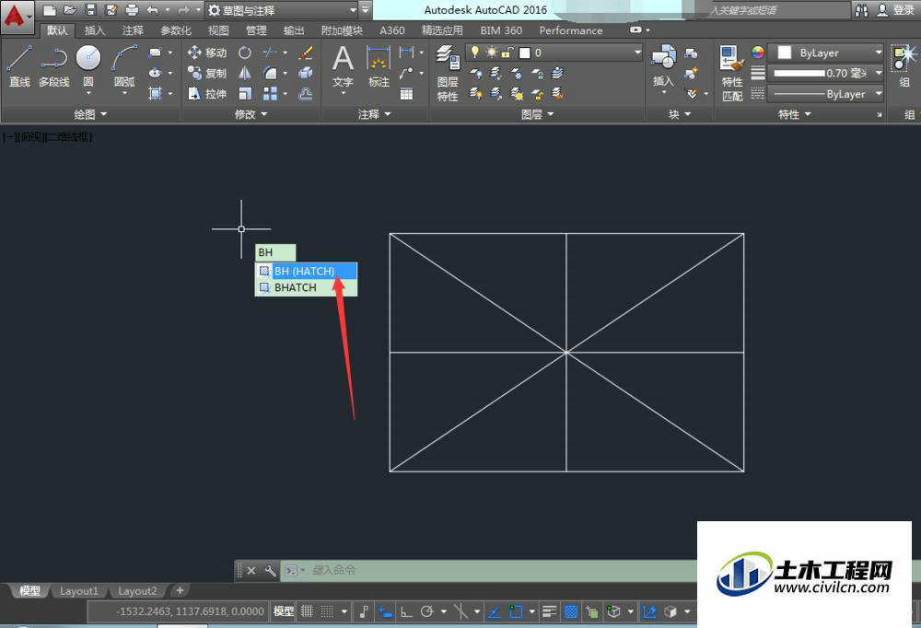Select BHATCH command suggestion
The height and width of the screenshot is (628, 921).
306,287
